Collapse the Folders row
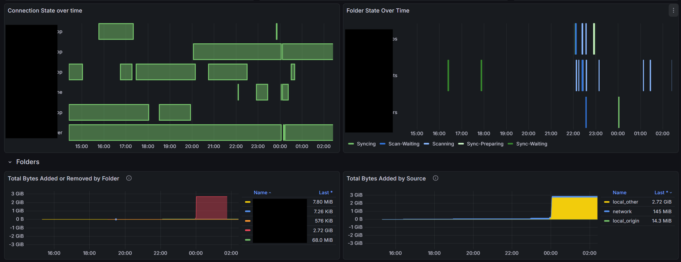 click(x=10, y=162)
